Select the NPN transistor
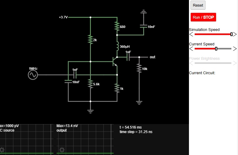Screen dimensions: 238x155 pyautogui.click(x=115, y=62)
